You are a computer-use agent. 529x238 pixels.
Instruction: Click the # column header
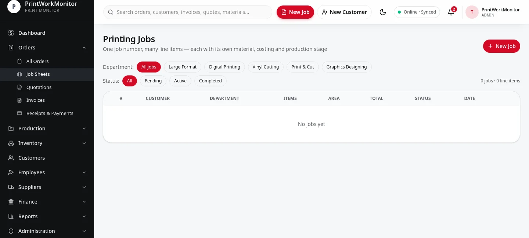click(x=121, y=98)
